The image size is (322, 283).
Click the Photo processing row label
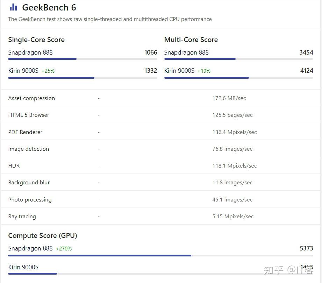[x=30, y=200]
